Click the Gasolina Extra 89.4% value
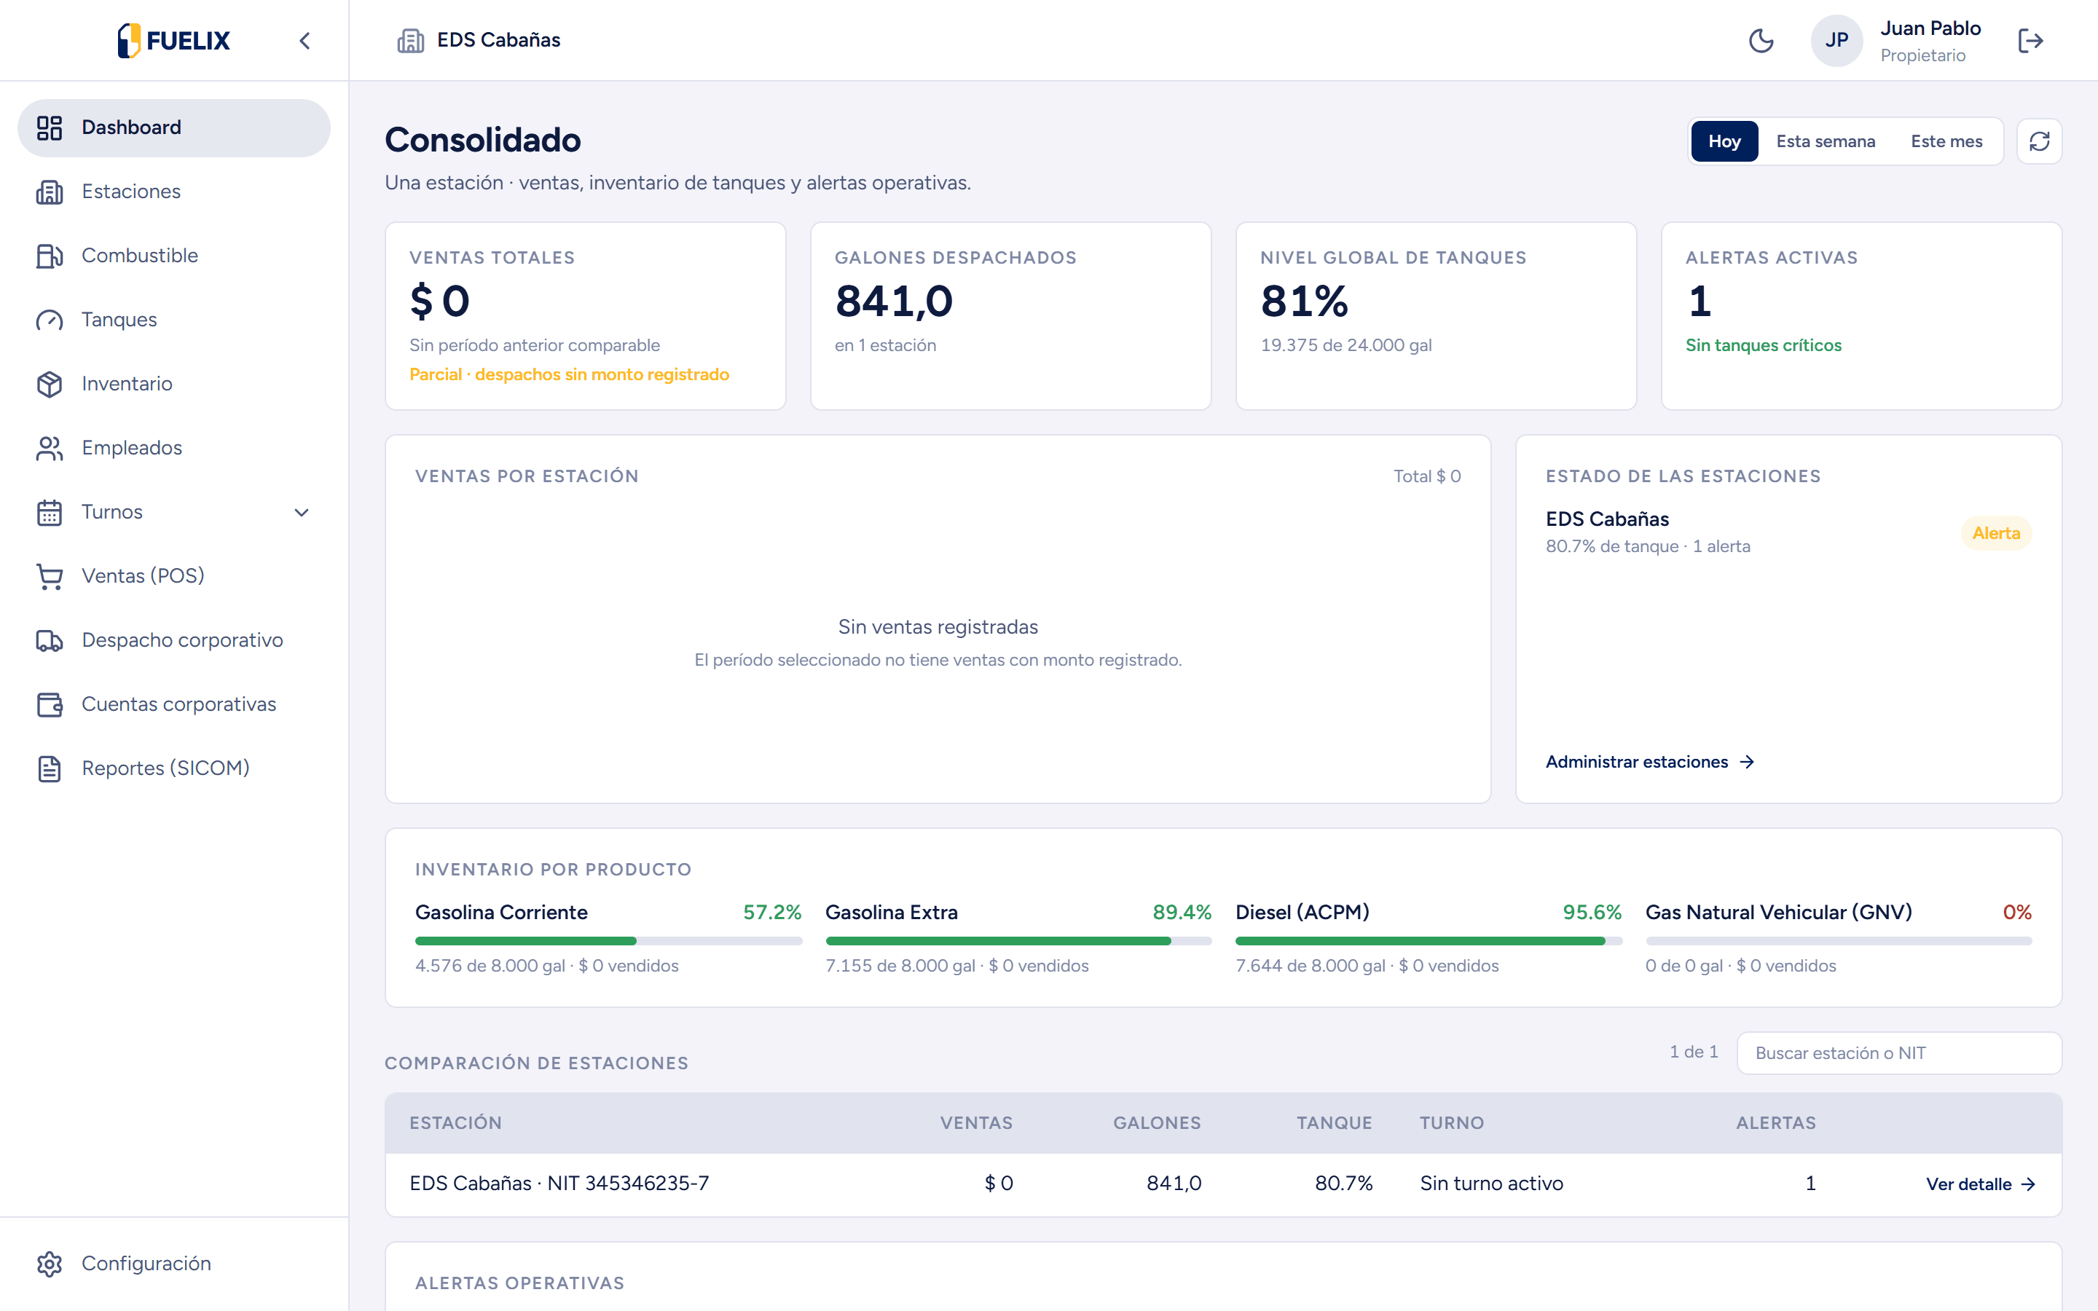This screenshot has width=2098, height=1311. point(1182,912)
